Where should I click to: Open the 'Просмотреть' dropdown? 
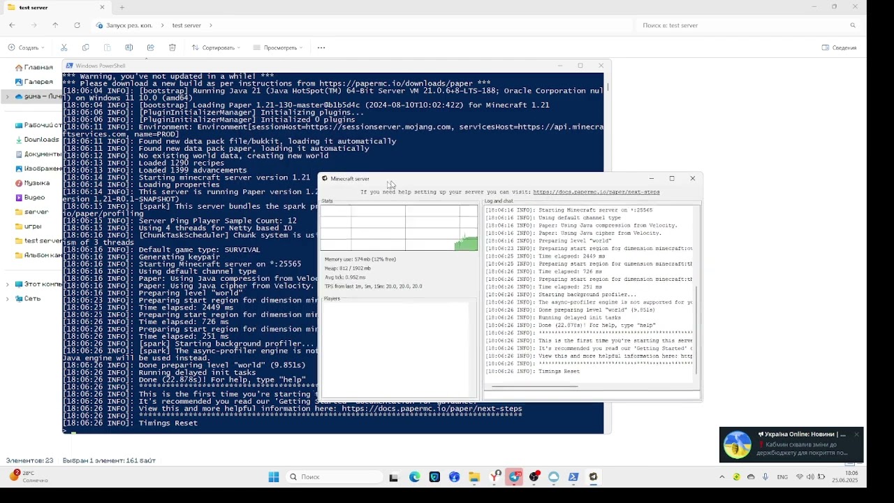279,48
